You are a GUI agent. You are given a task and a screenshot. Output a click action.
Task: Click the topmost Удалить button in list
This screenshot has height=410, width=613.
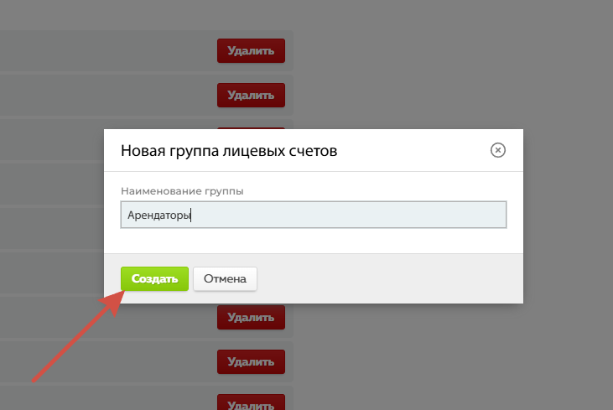coord(251,50)
